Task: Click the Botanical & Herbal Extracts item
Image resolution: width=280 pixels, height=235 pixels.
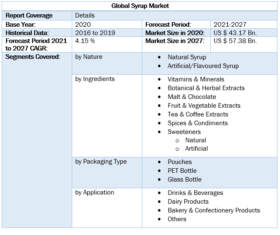Action: click(206, 88)
